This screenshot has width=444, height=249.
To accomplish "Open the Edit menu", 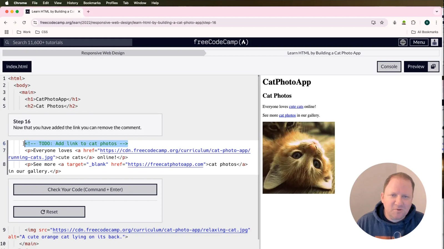I will coord(46,3).
